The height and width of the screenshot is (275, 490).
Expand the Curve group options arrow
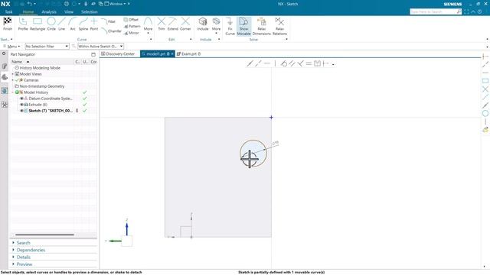[151, 39]
